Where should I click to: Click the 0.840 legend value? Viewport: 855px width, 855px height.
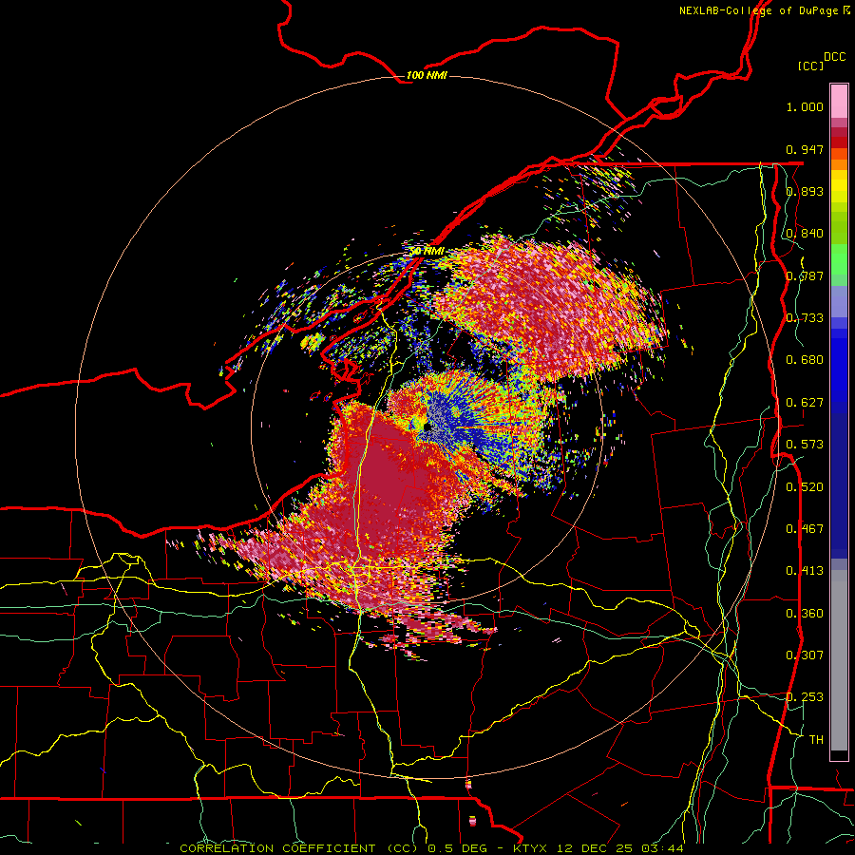tap(805, 234)
